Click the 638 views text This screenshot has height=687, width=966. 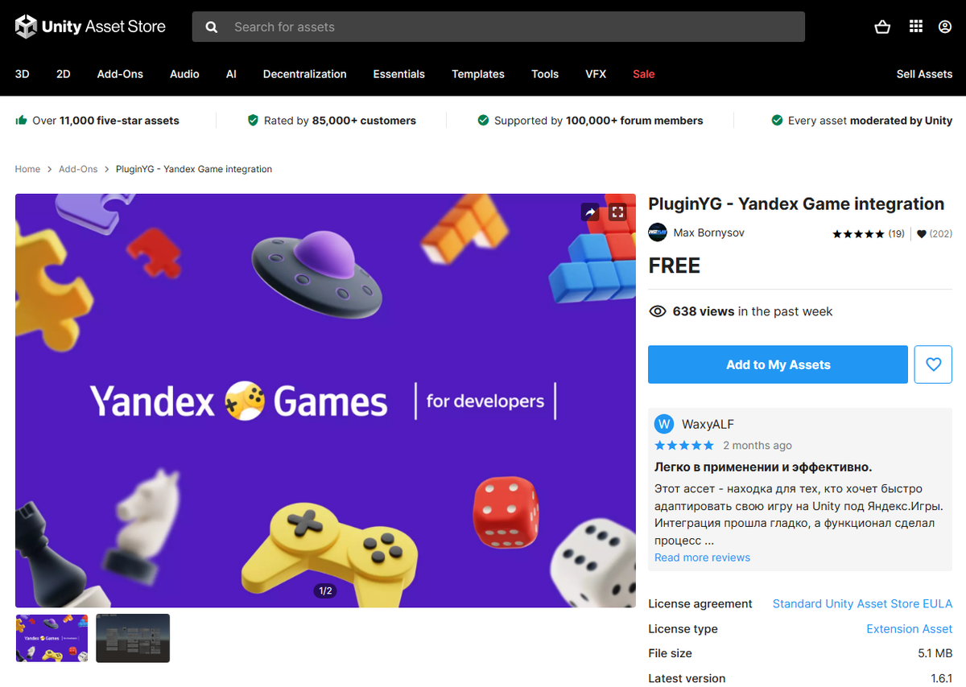coord(704,311)
